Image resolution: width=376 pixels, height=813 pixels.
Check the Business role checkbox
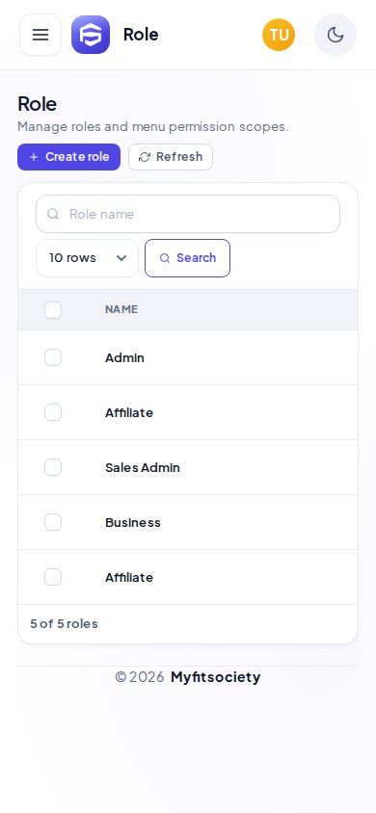(53, 523)
